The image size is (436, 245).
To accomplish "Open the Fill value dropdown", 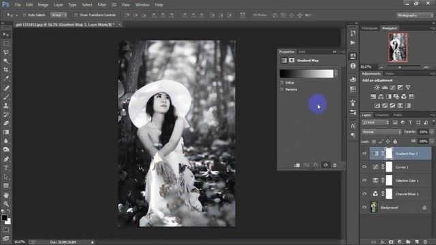I will coord(432,142).
